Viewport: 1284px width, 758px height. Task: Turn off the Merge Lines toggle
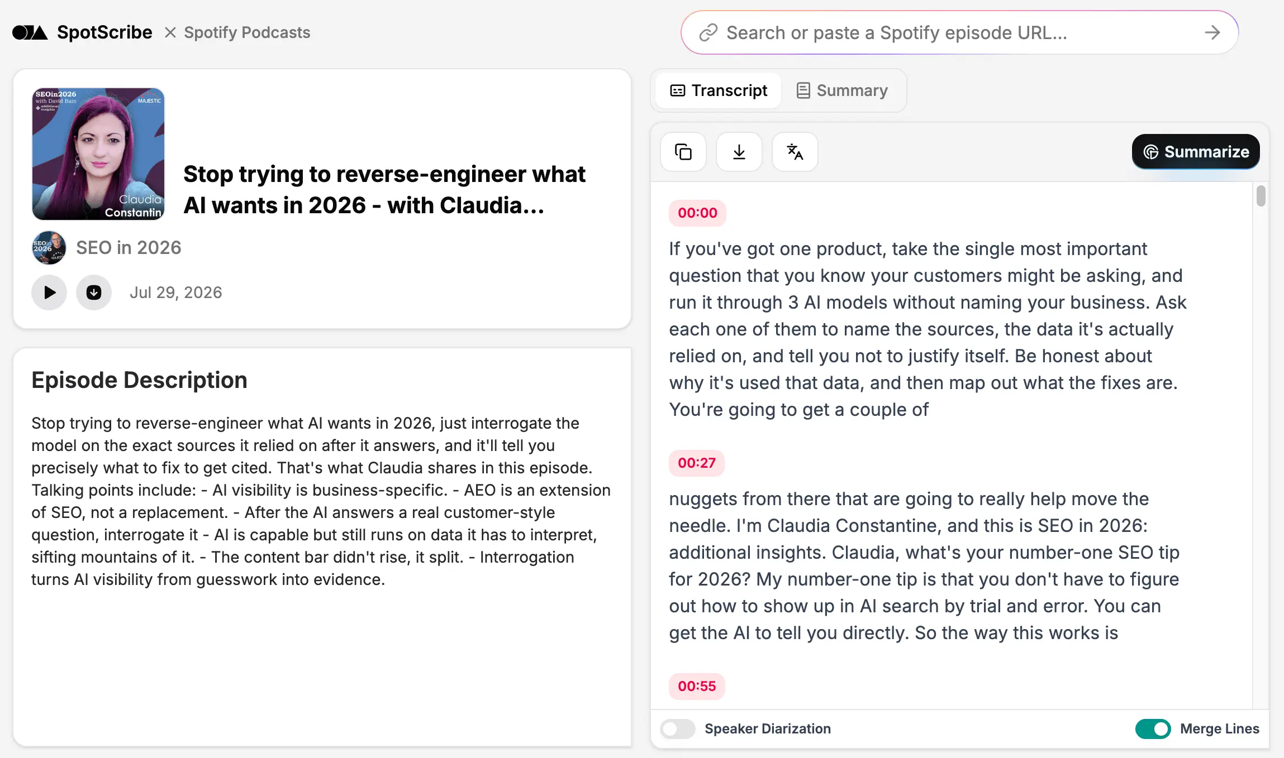[x=1153, y=728]
